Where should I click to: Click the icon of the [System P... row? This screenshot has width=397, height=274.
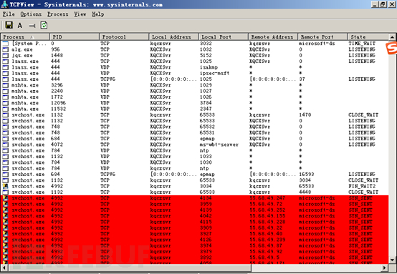tap(5, 44)
